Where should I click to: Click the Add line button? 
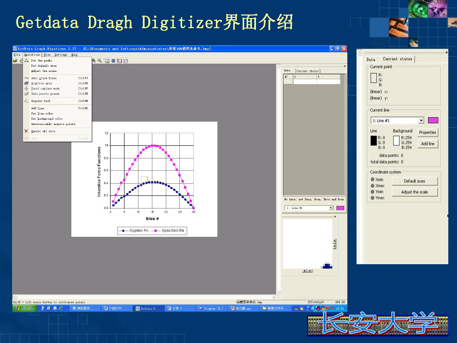pyautogui.click(x=427, y=144)
